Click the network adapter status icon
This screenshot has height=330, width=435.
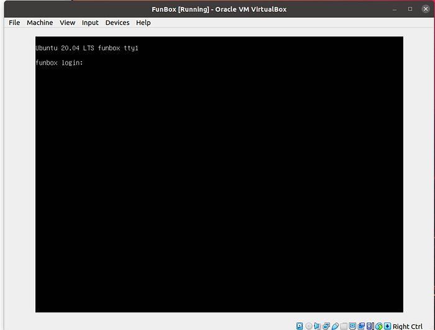click(x=326, y=326)
